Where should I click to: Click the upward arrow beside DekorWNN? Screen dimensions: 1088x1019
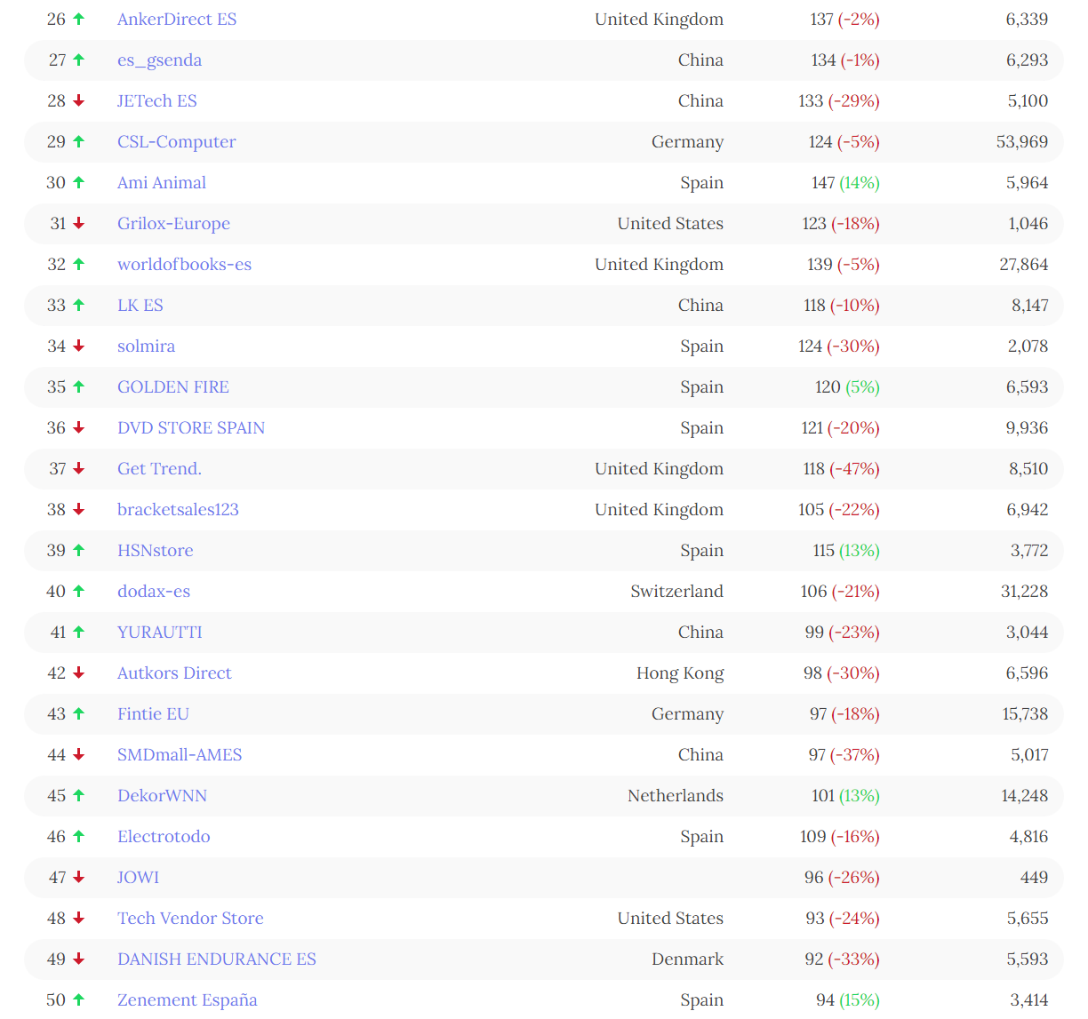(78, 795)
